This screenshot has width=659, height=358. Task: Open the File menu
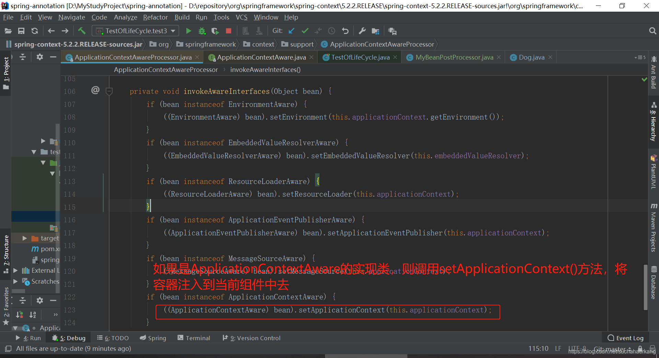click(8, 17)
